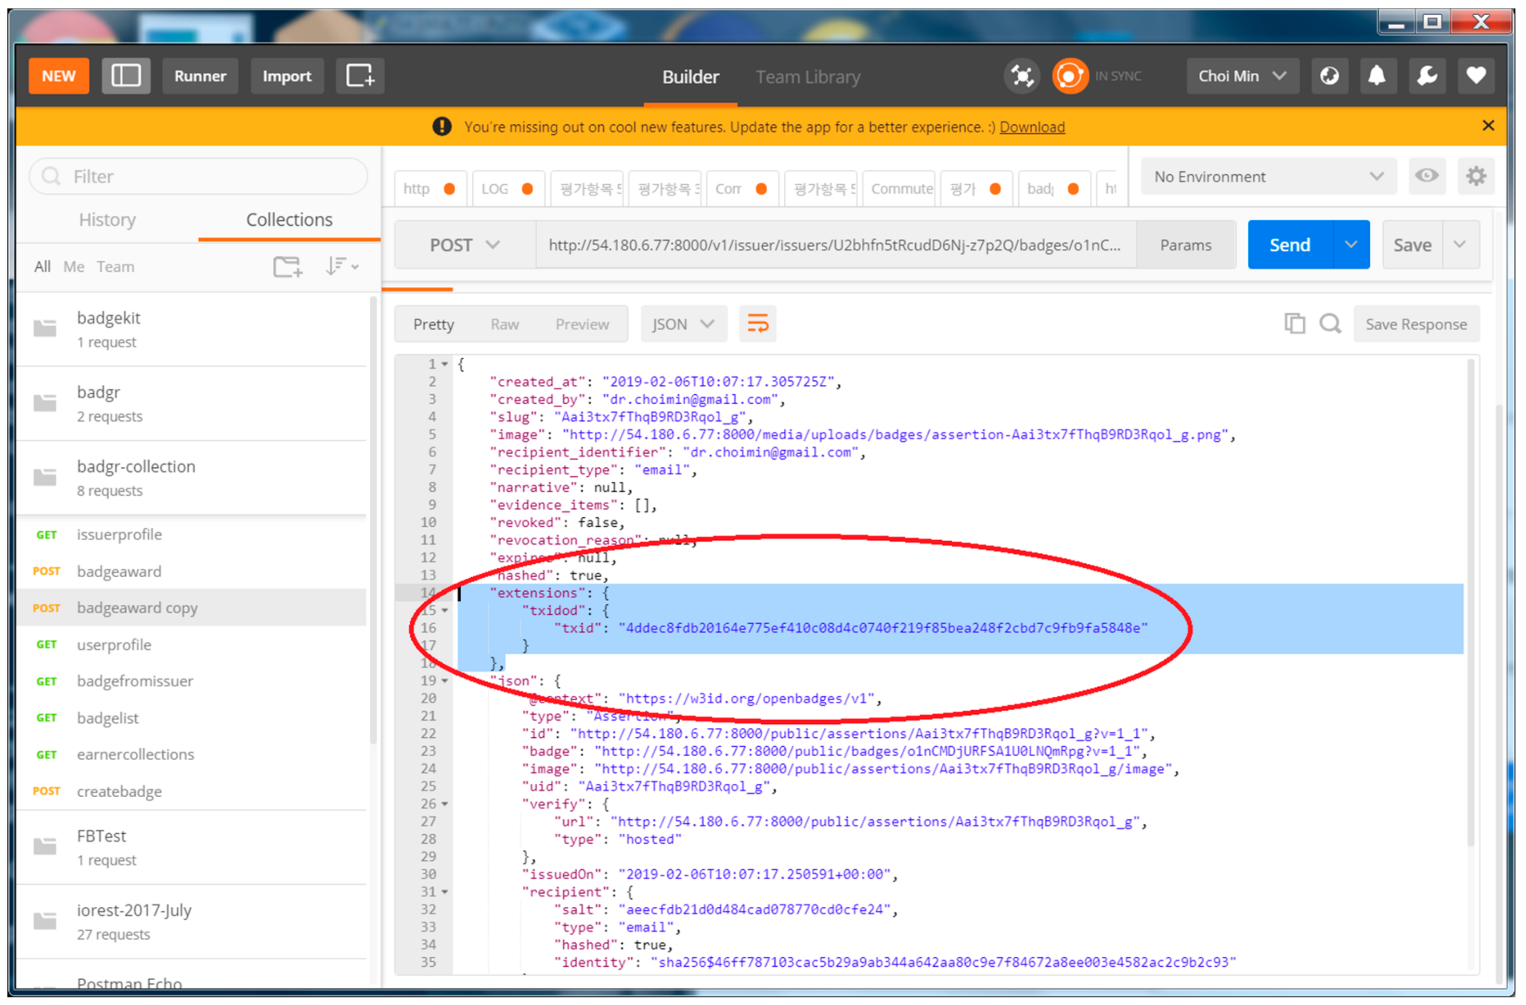Dismiss the update banner with X
Viewport: 1526px width, 1005px height.
(x=1488, y=126)
